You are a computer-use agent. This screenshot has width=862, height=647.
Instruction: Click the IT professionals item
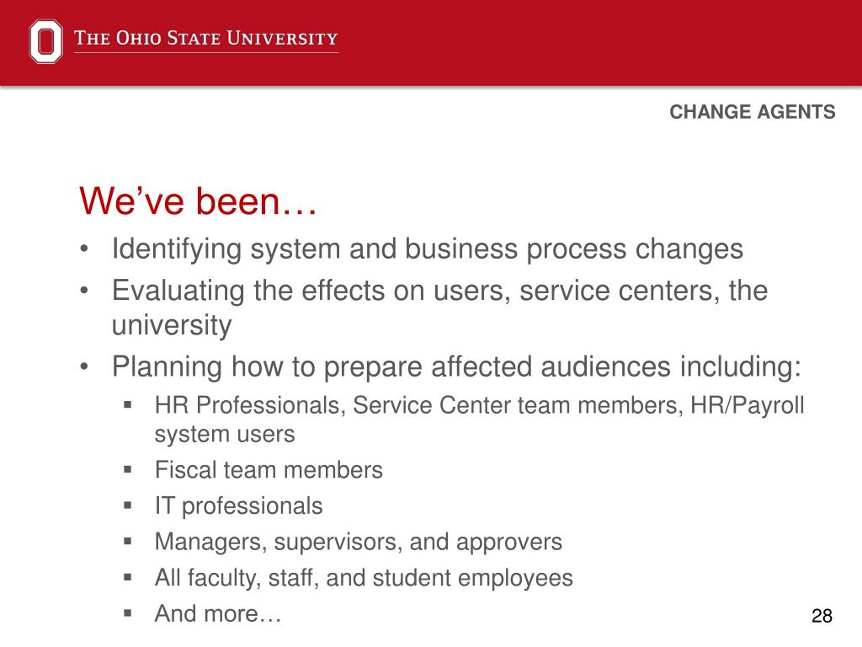click(238, 506)
